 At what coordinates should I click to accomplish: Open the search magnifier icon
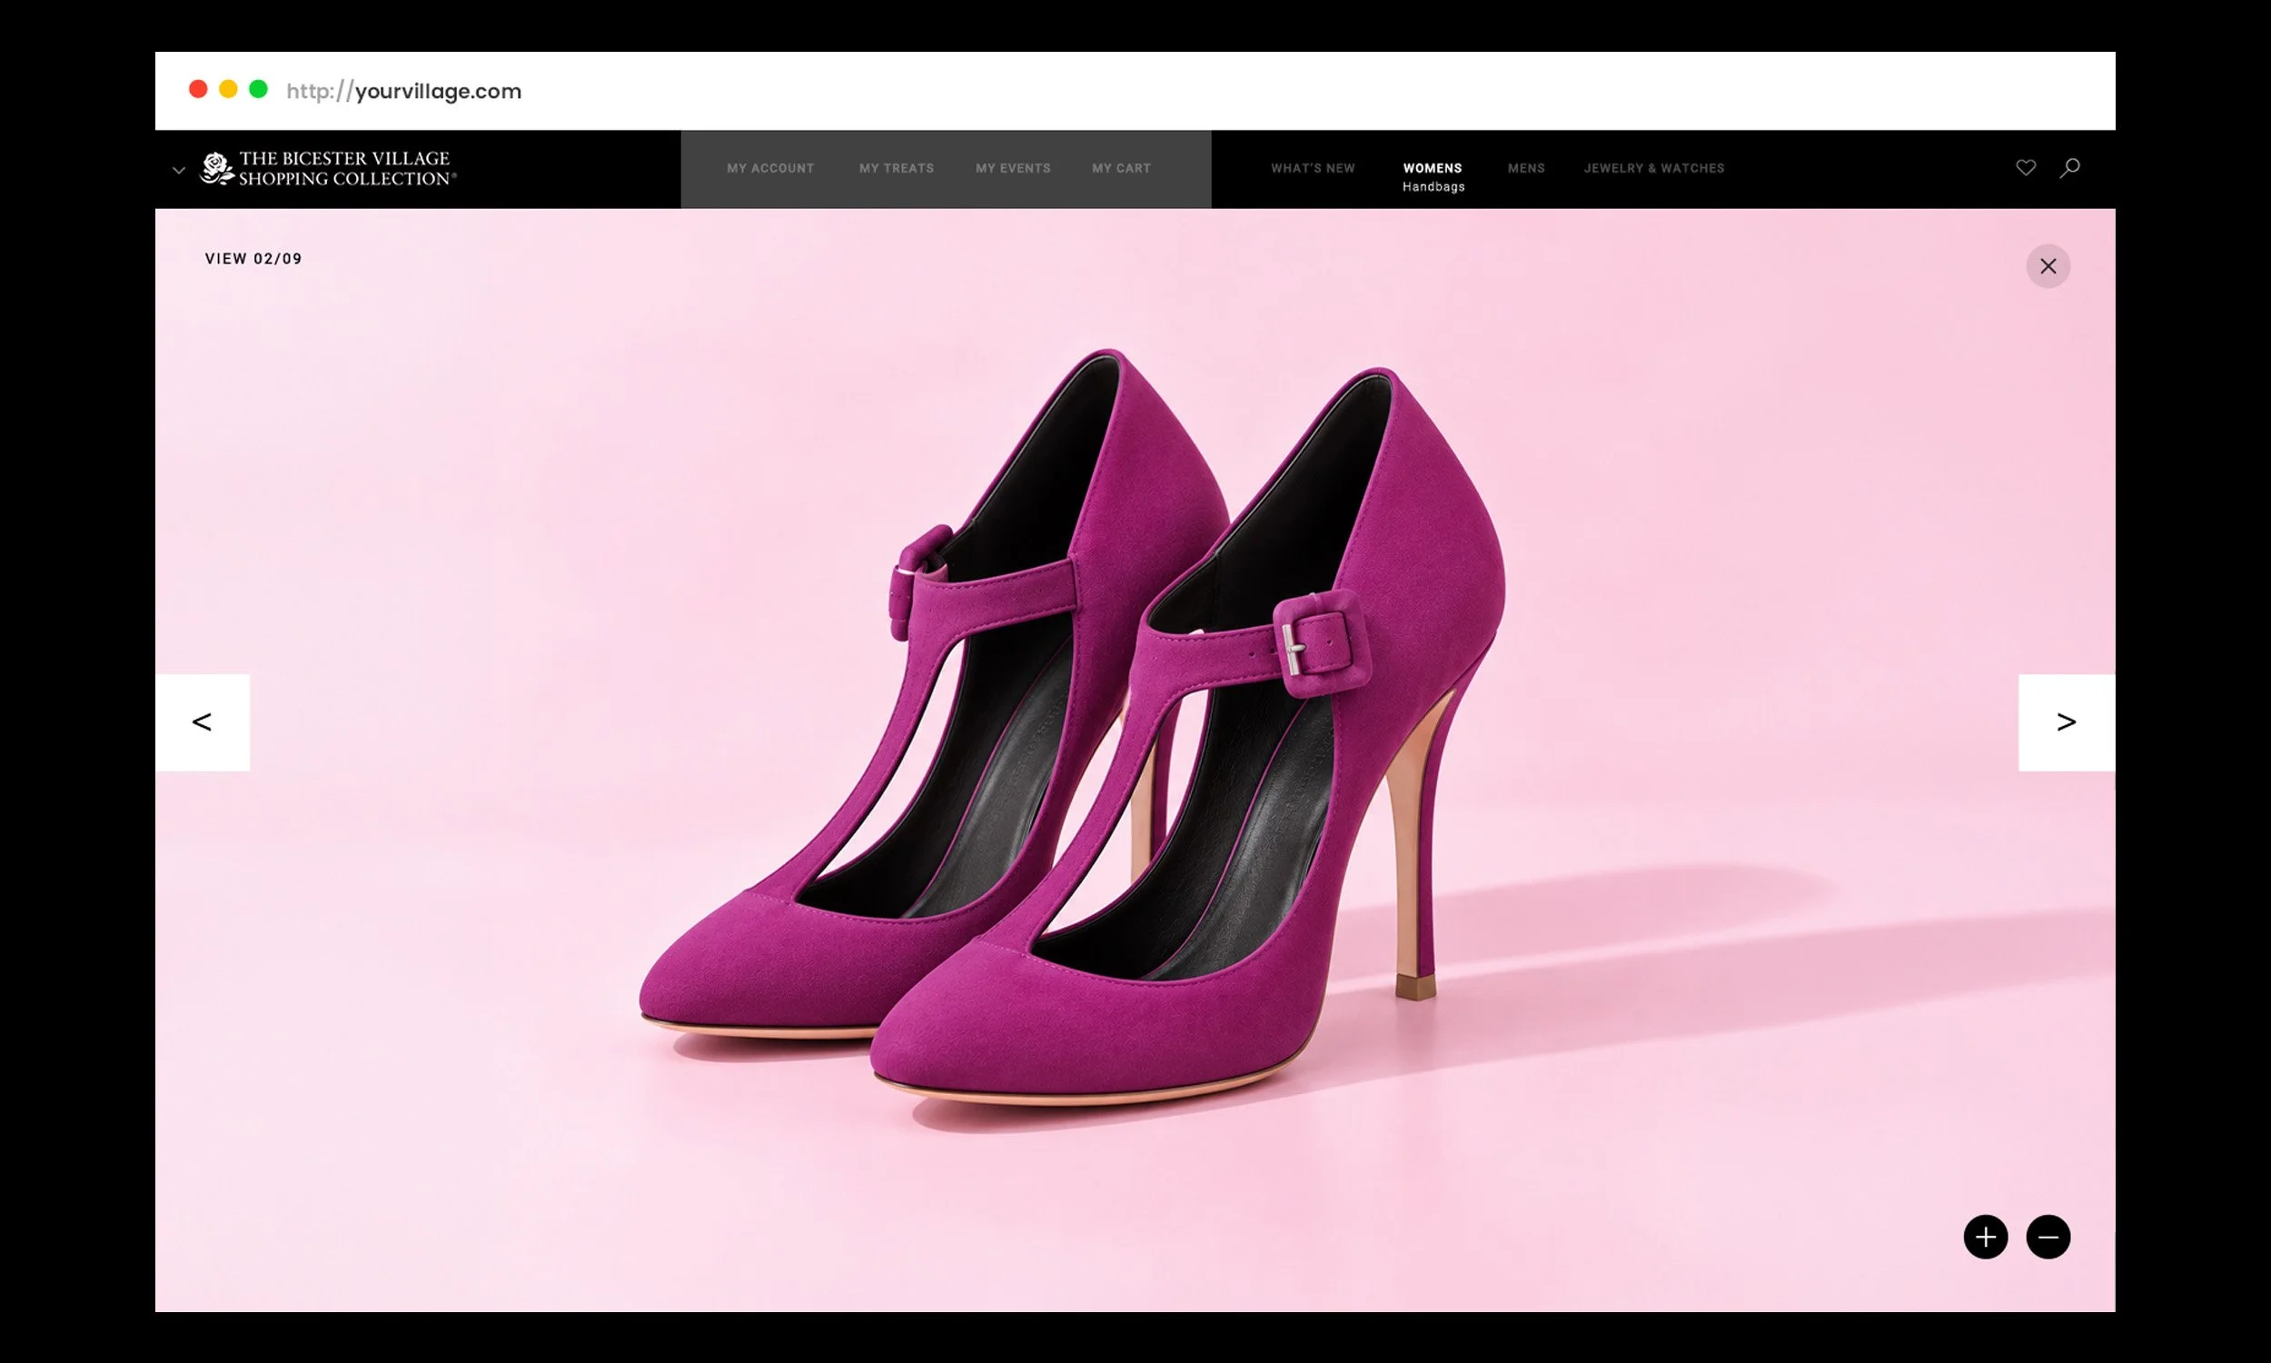coord(2069,167)
